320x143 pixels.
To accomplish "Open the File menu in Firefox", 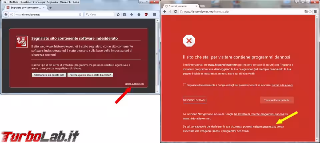I will click(x=4, y=2).
